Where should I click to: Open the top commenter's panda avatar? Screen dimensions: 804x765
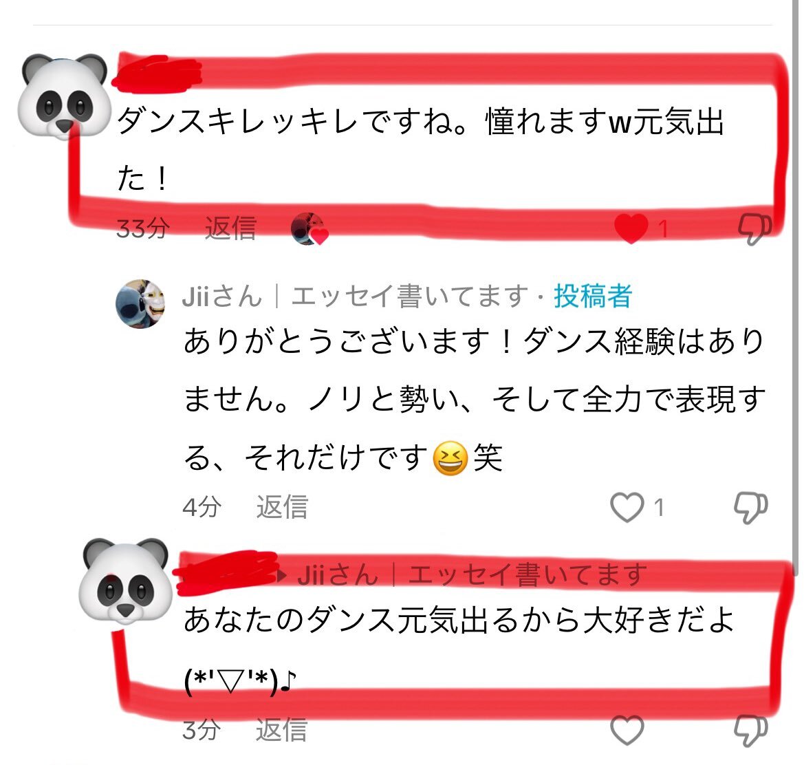pyautogui.click(x=64, y=96)
